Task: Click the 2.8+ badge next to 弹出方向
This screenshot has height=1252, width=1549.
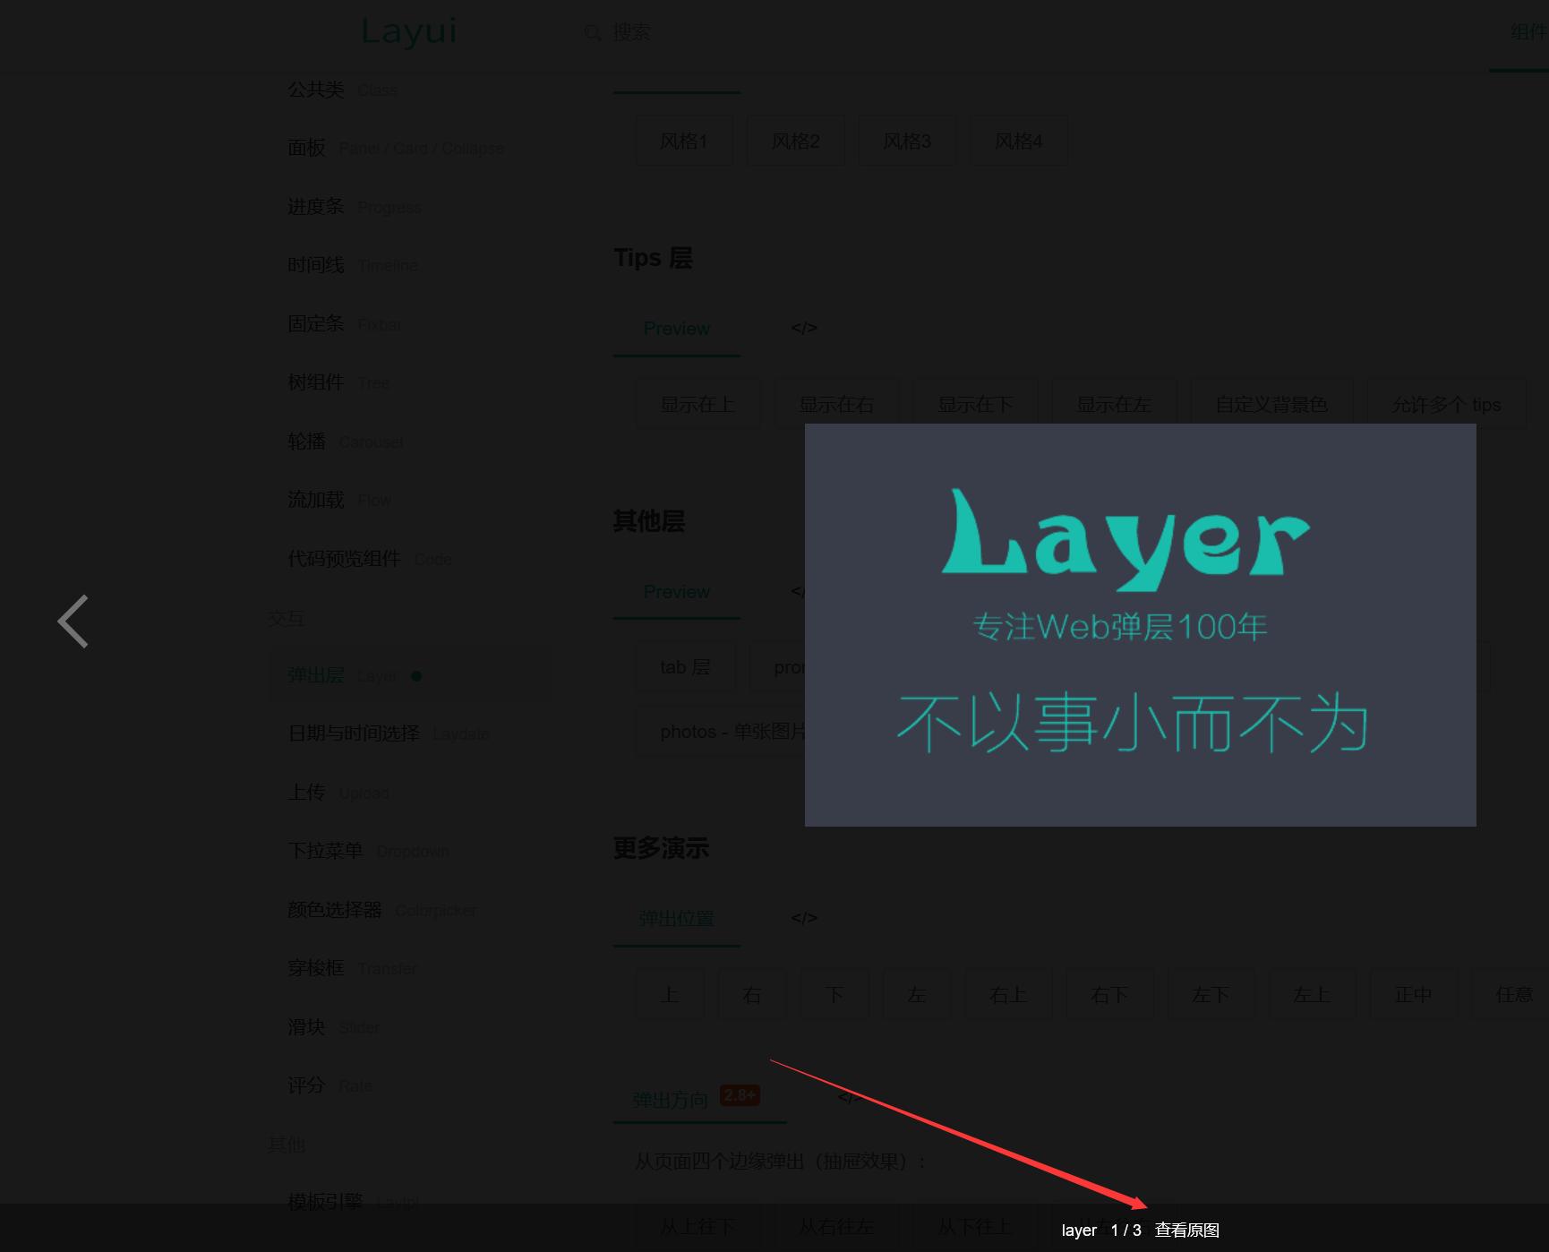Action: (x=740, y=1094)
